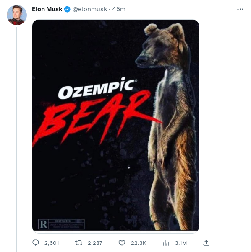Viewport: 251px width, 252px height.
Task: Click the 45m post timestamp
Action: 119,9
